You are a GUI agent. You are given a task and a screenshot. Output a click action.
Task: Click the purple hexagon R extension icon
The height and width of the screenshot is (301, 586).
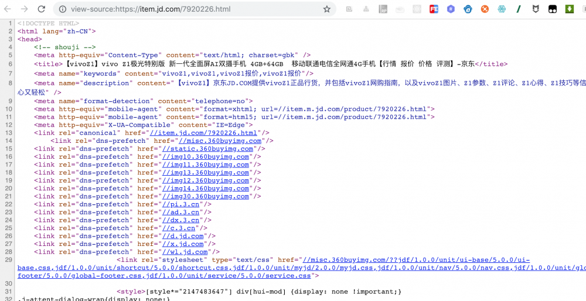451,9
